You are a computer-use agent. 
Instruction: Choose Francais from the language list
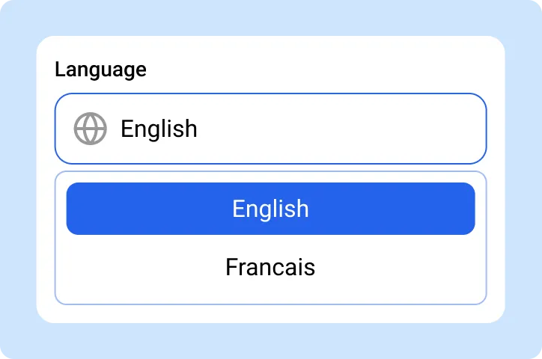(270, 267)
